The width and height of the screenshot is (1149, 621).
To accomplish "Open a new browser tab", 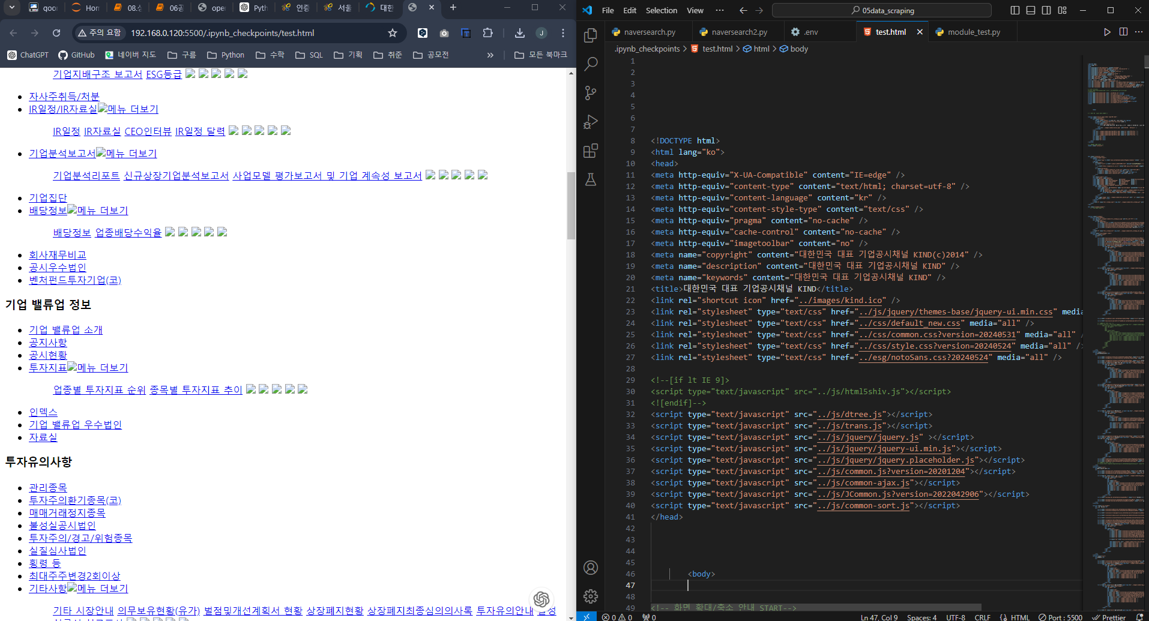I will point(453,7).
